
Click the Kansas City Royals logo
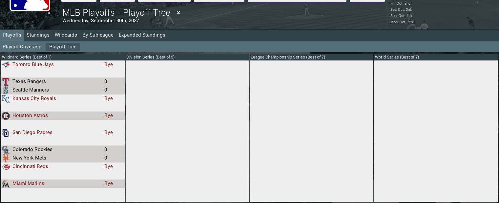point(6,99)
